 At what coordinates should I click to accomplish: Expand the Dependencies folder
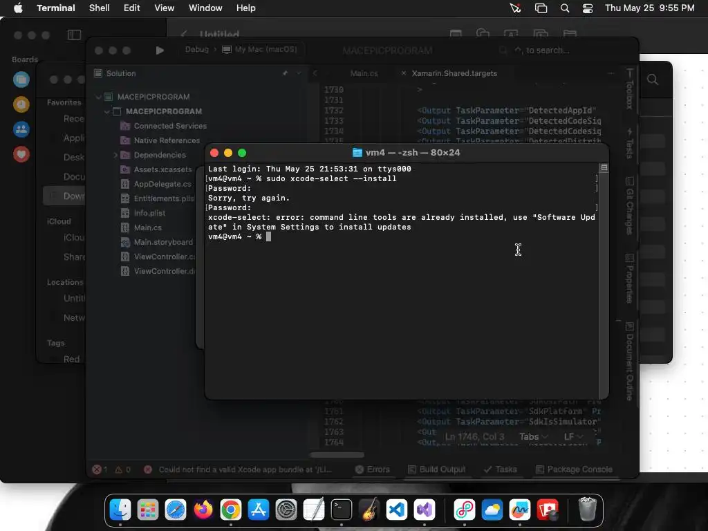[x=115, y=155]
